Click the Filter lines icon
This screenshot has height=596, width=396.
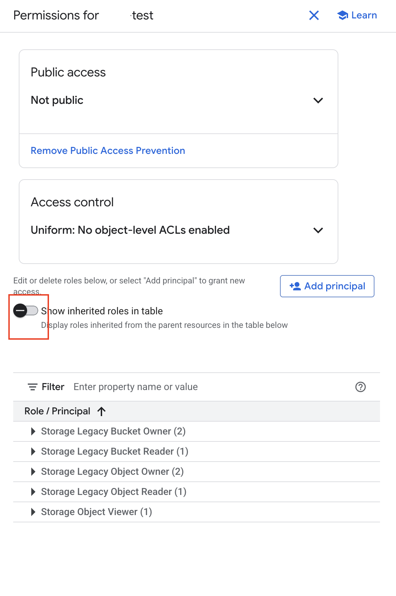point(33,387)
